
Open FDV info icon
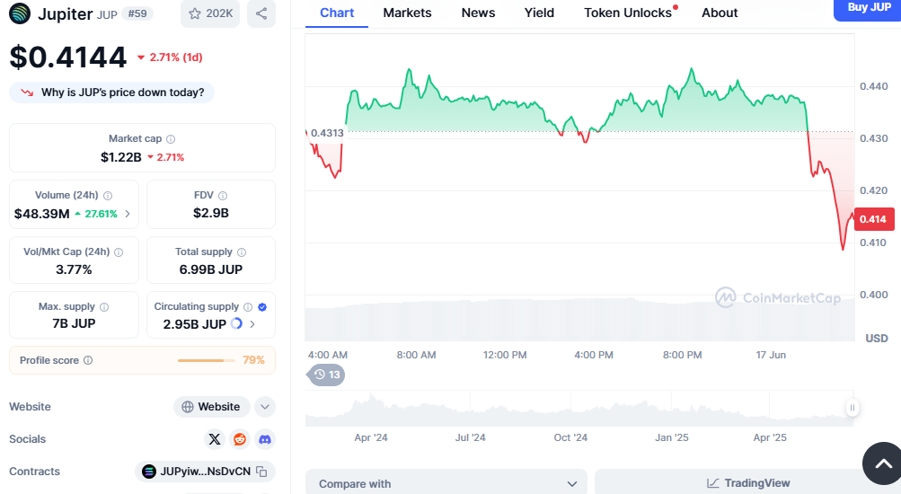(223, 196)
